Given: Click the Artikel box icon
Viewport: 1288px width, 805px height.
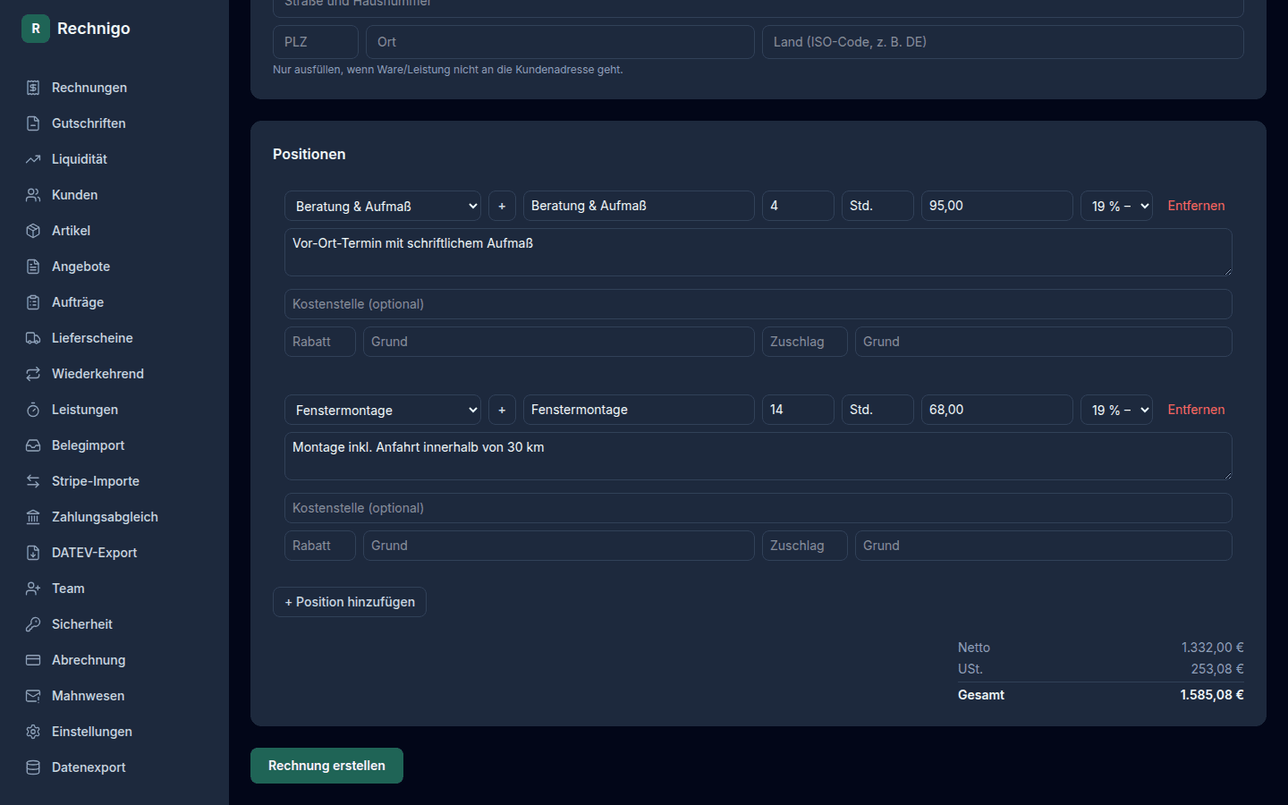Looking at the screenshot, I should click(x=33, y=231).
